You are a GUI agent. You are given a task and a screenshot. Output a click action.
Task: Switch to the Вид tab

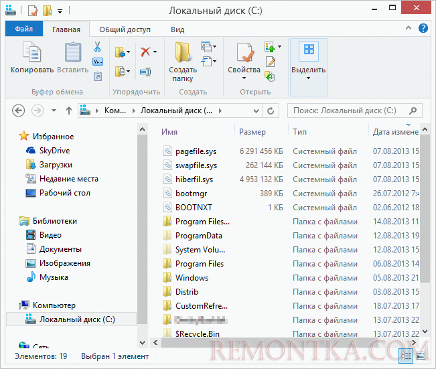(x=177, y=29)
